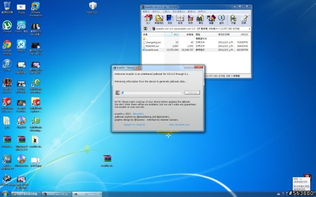This screenshot has height=197, width=316.
Task: Select the WinRAR archive icon in the lower desktop center
Action: (x=107, y=161)
